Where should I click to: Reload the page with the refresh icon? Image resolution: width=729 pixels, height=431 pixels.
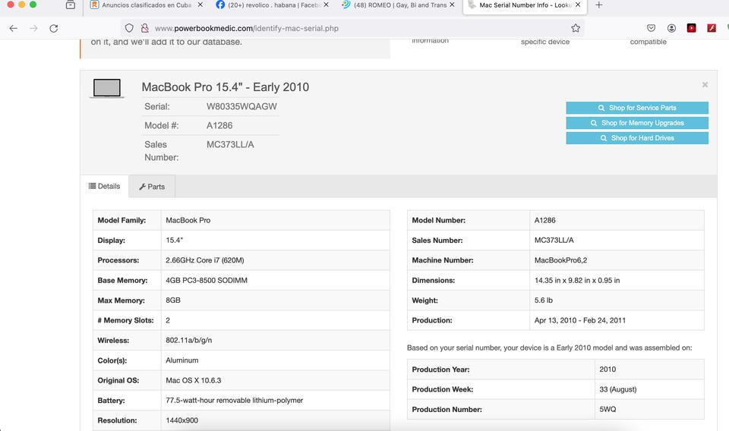[53, 28]
